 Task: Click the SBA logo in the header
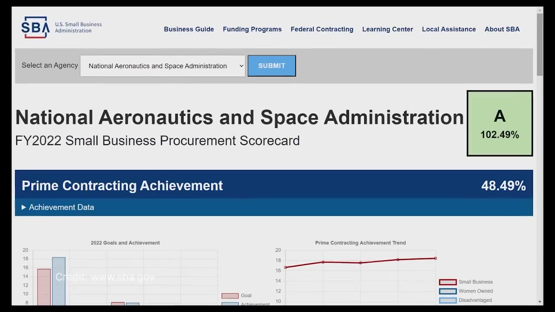click(x=36, y=27)
